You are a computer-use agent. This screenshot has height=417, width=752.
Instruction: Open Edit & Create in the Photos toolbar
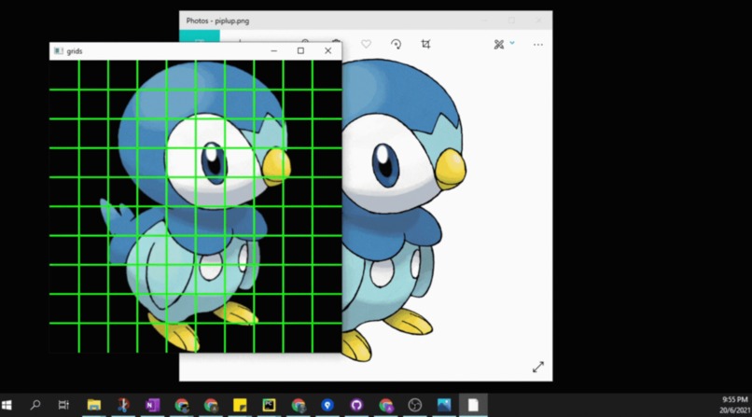(499, 45)
